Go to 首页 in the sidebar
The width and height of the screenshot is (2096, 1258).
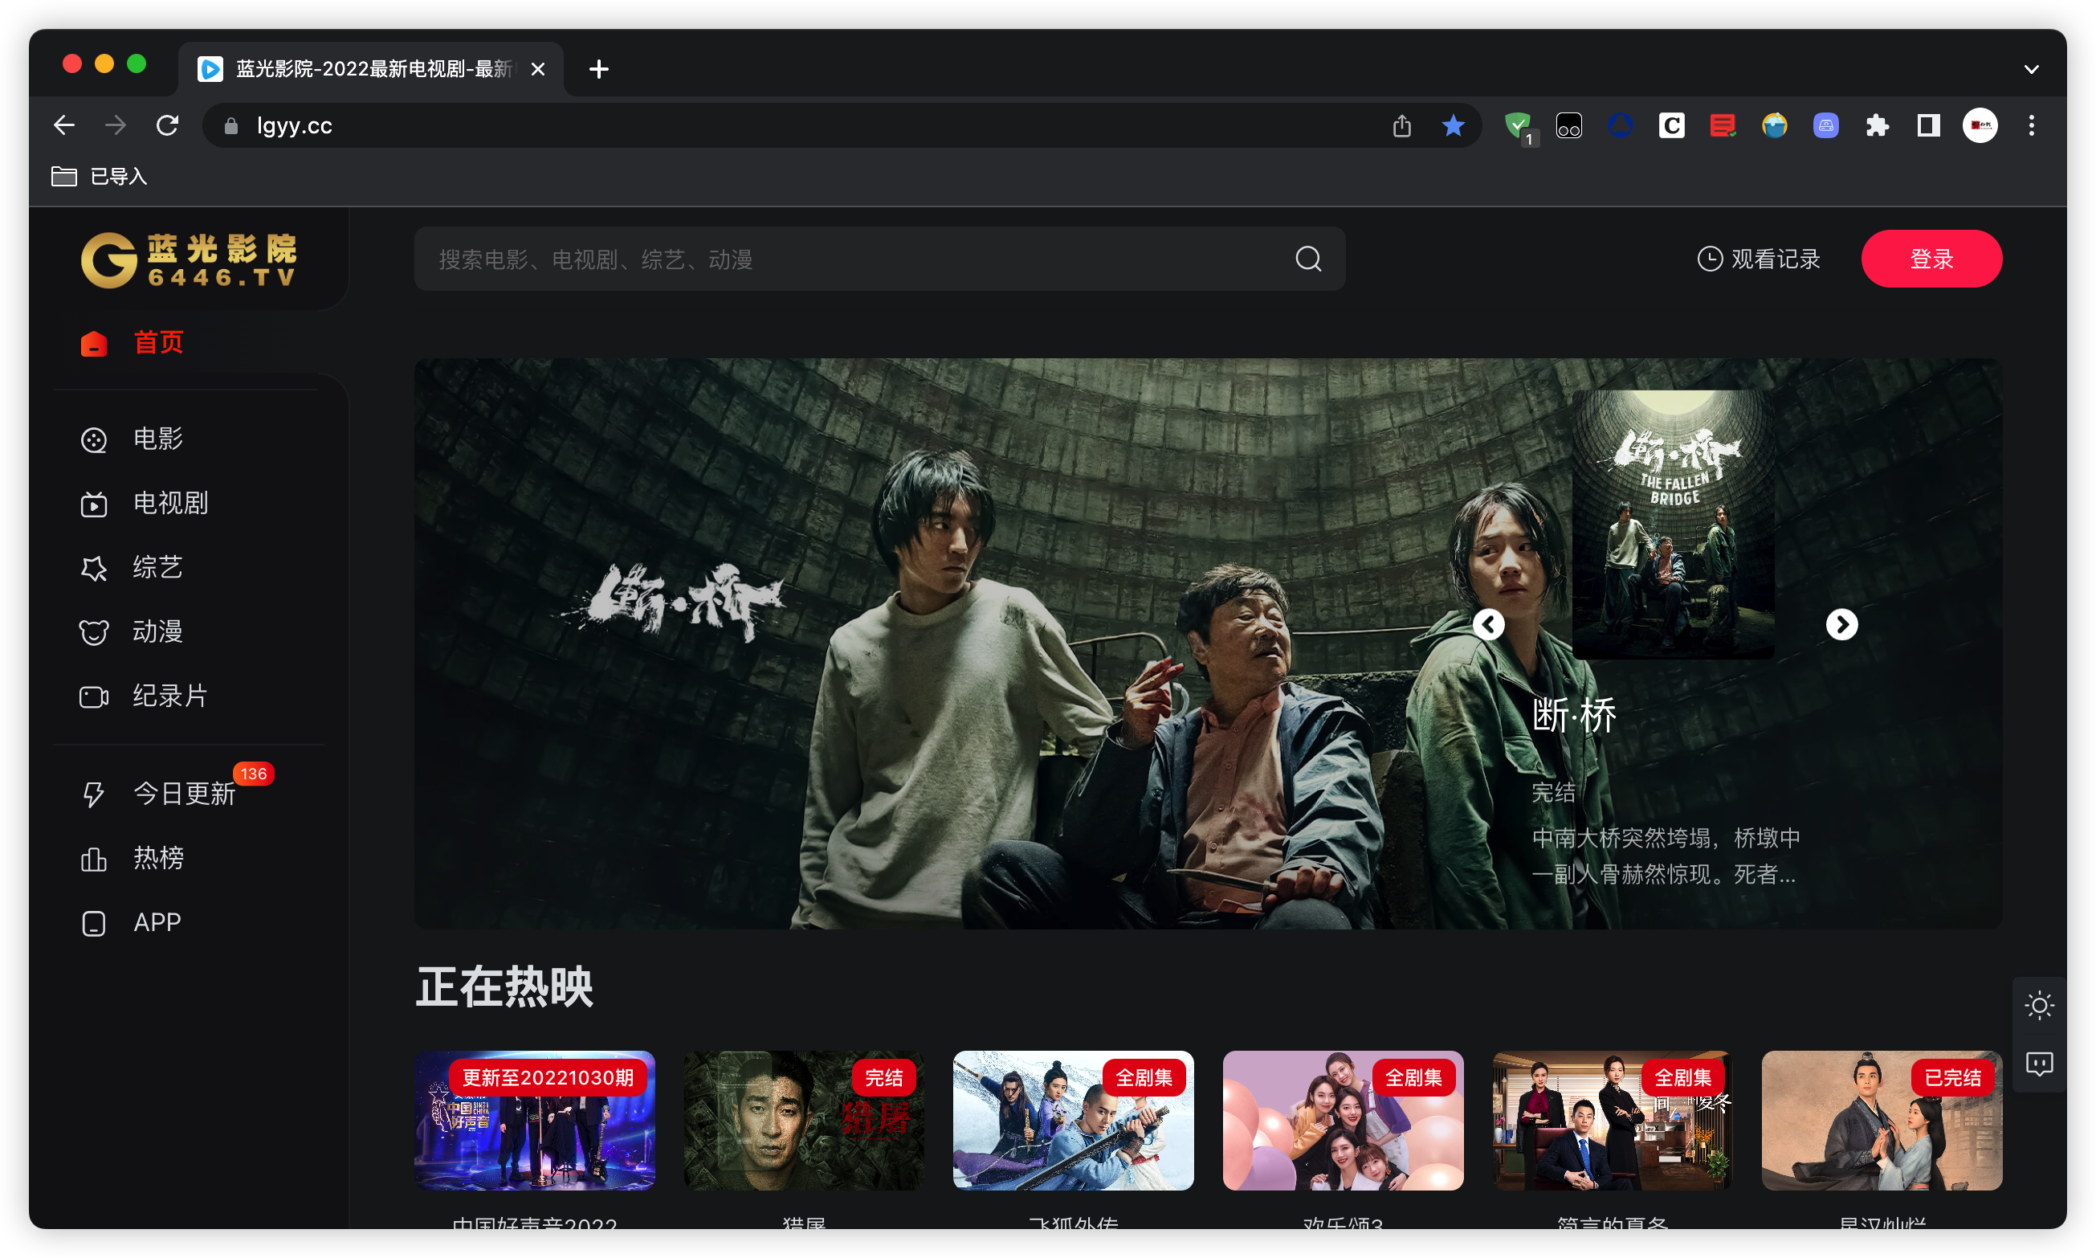(133, 342)
